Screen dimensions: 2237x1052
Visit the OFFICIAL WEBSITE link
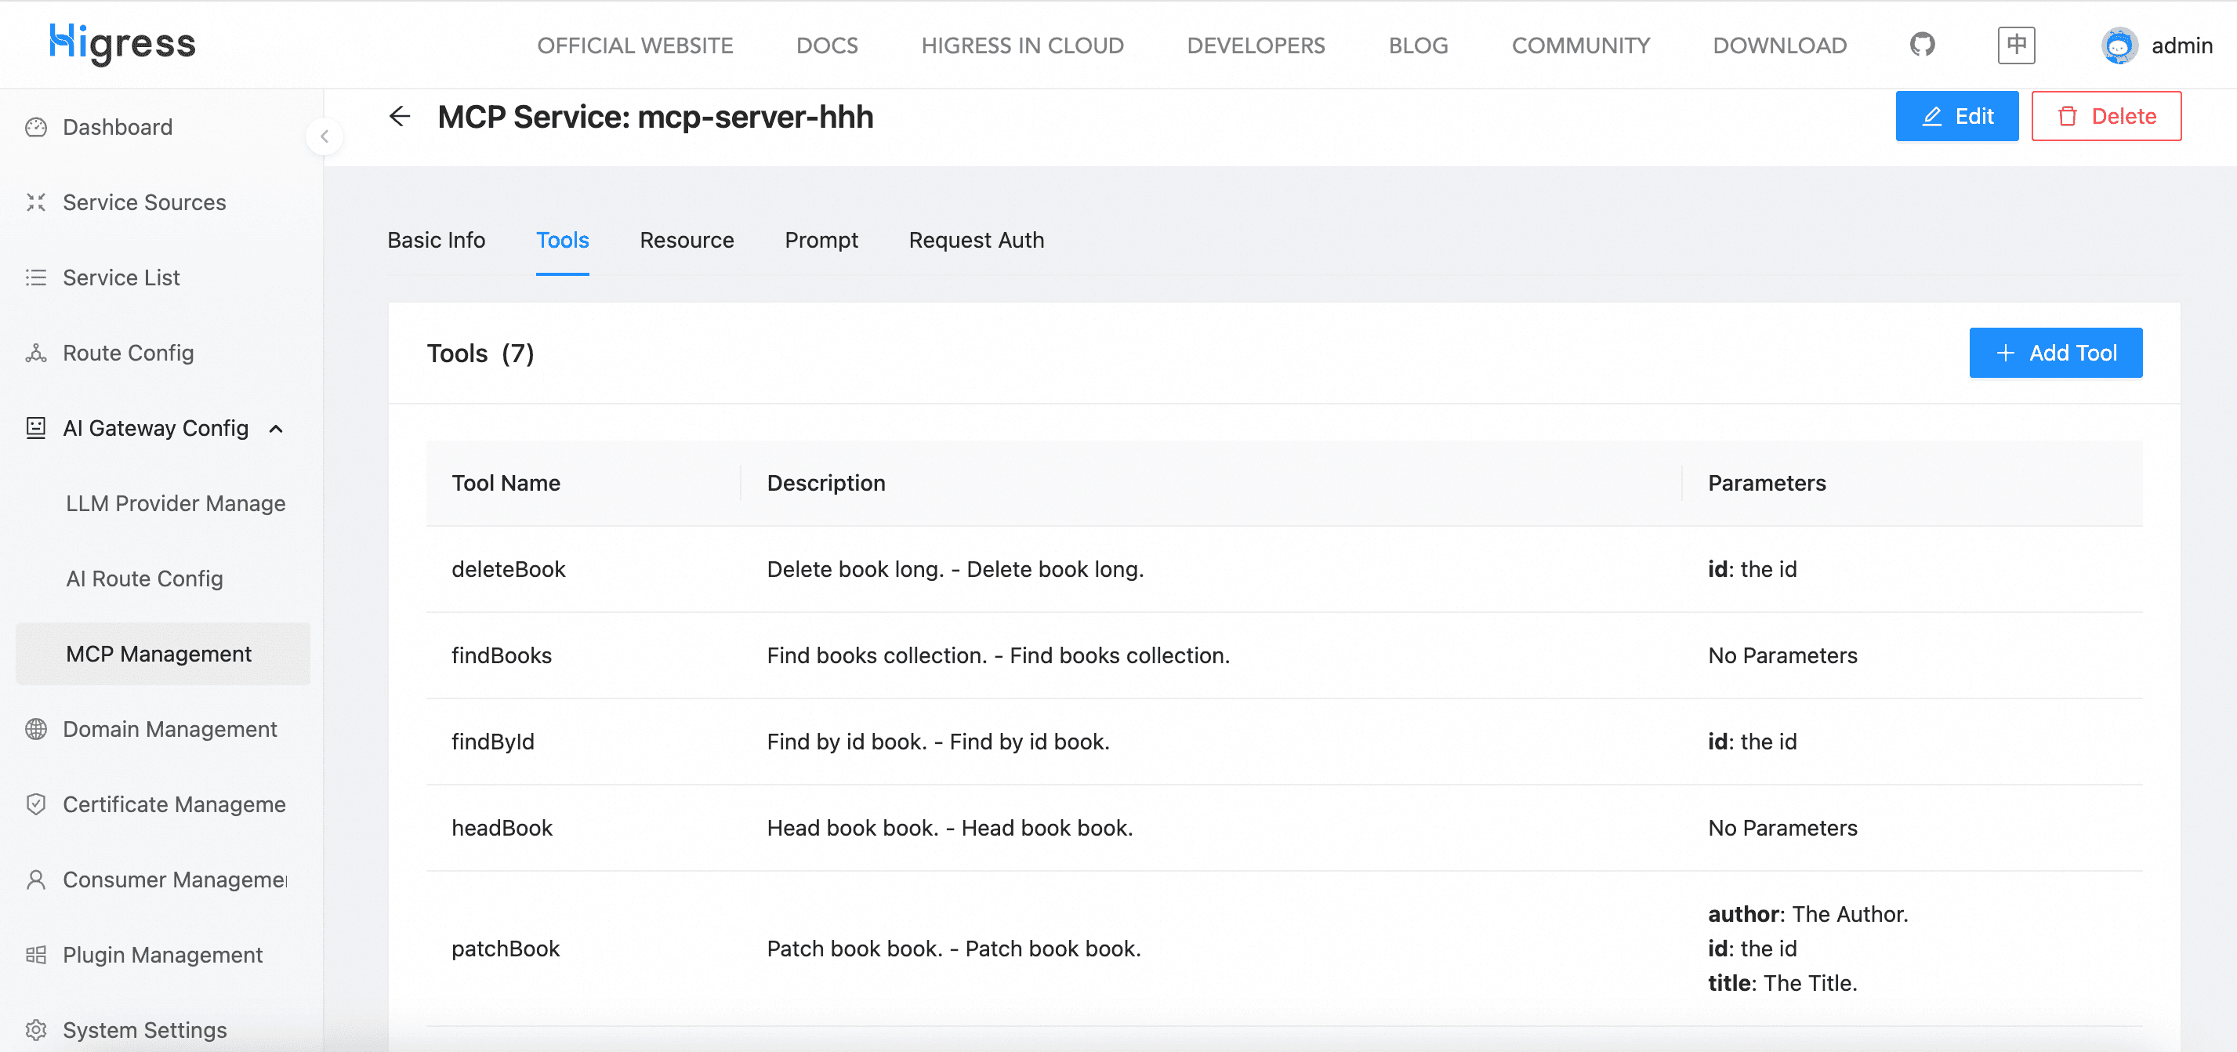point(635,45)
